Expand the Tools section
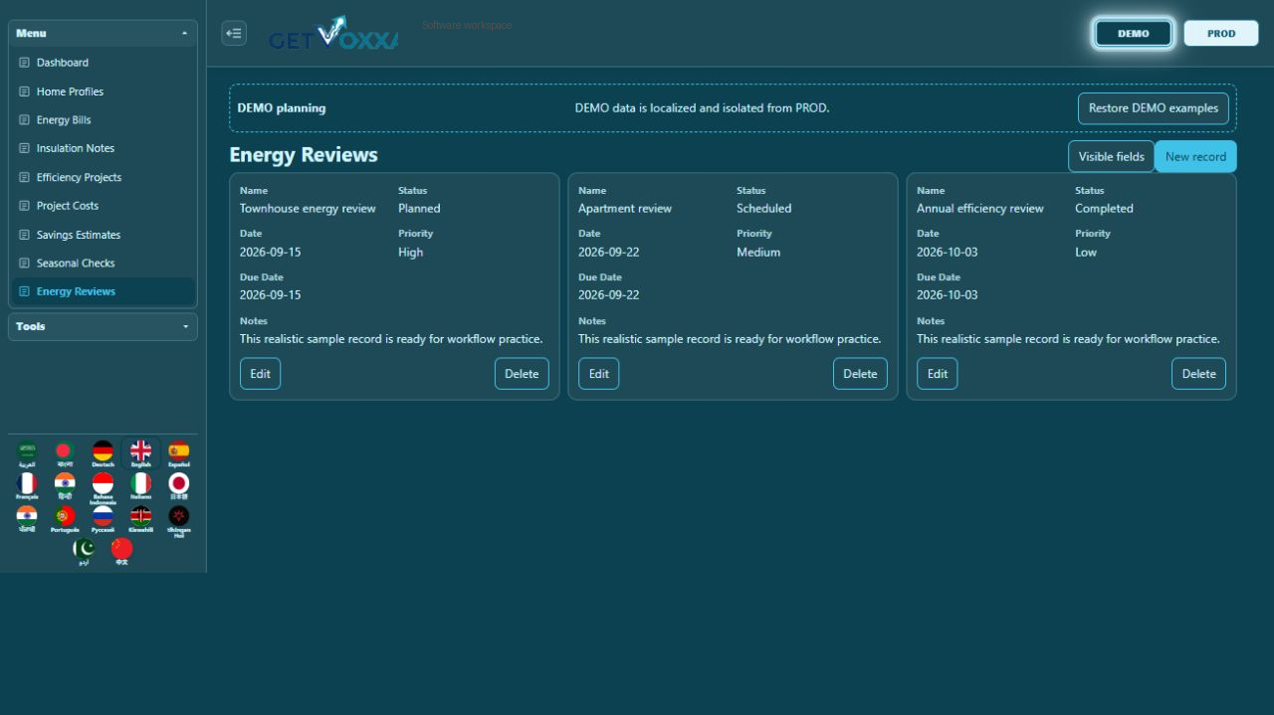The width and height of the screenshot is (1274, 715). pos(103,326)
